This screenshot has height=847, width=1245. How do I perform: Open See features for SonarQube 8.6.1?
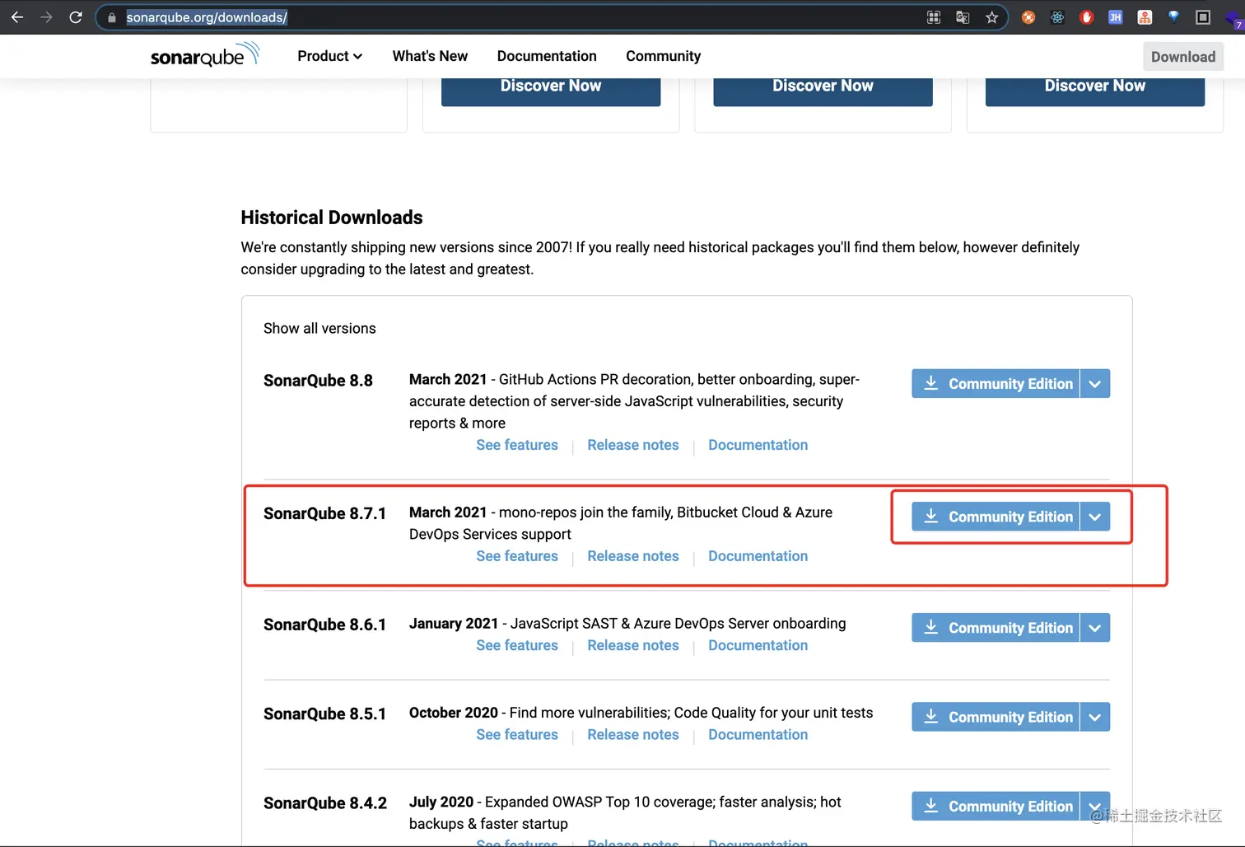(x=517, y=645)
